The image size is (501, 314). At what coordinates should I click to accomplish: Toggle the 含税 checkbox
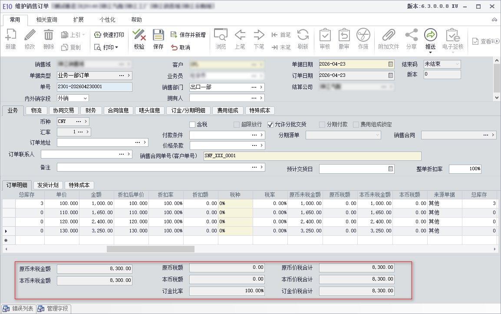coord(192,124)
